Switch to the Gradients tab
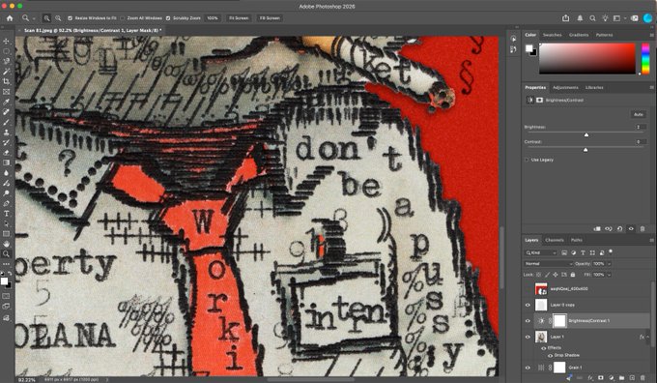This screenshot has width=657, height=383. click(579, 35)
